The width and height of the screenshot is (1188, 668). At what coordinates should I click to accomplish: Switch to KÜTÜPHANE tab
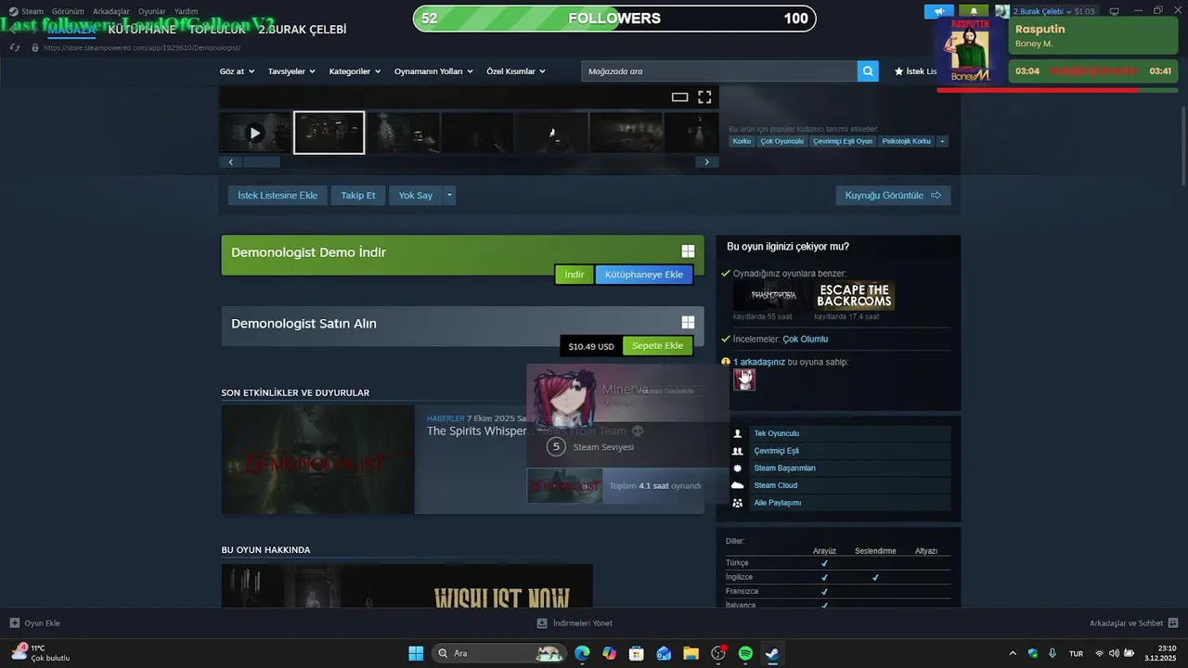pyautogui.click(x=142, y=30)
